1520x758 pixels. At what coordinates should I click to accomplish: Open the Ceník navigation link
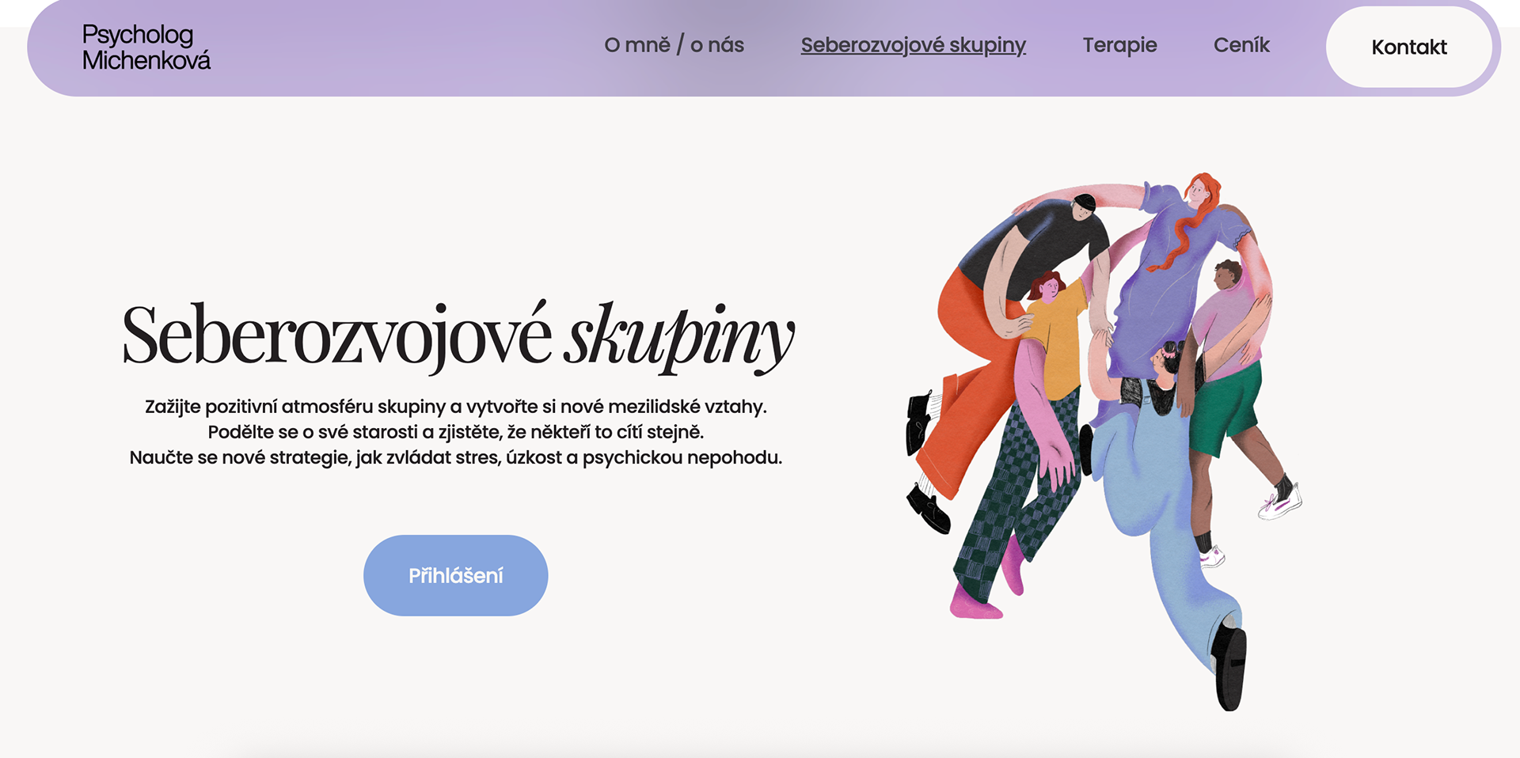[x=1241, y=45]
